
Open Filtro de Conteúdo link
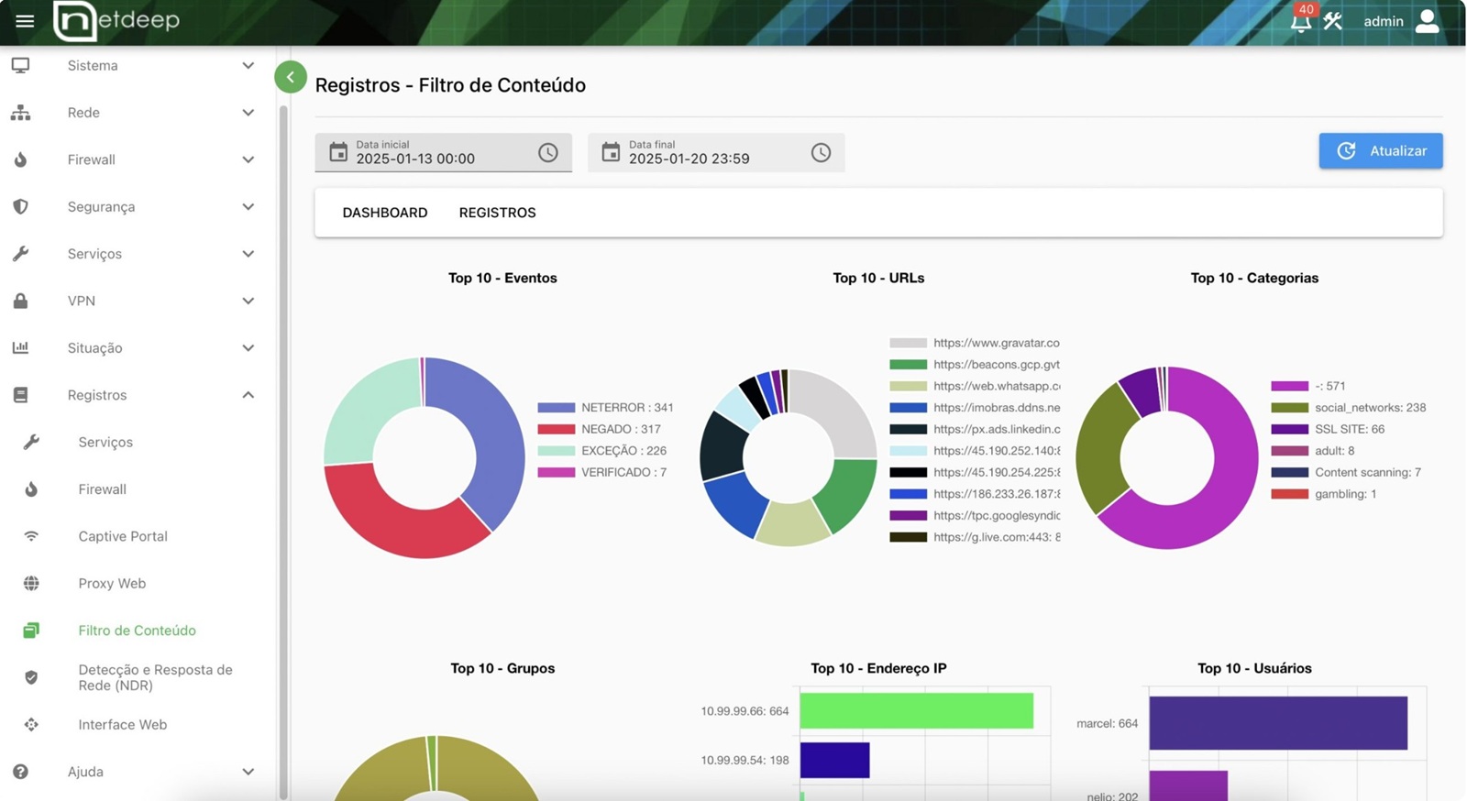tap(138, 631)
